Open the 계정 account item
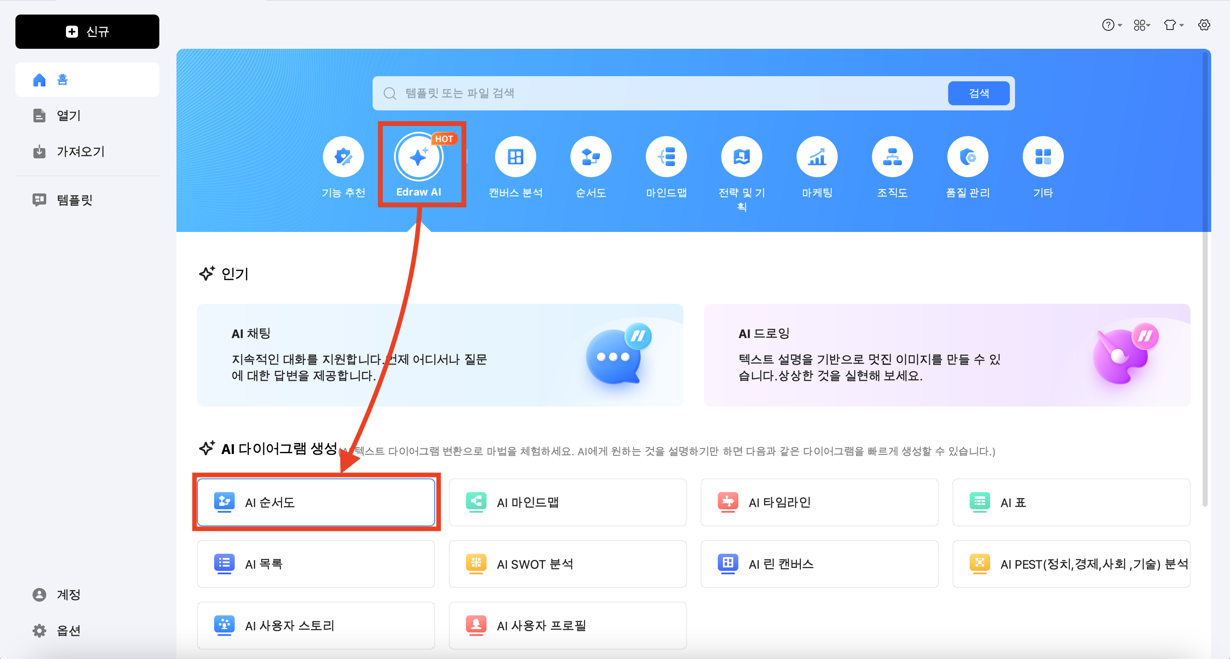Image resolution: width=1230 pixels, height=659 pixels. click(x=87, y=594)
